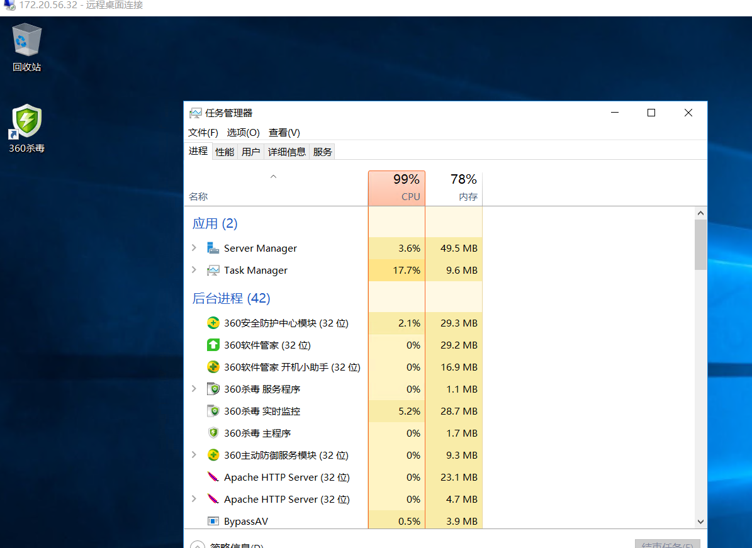
Task: Expand the Server Manager process group
Action: click(x=194, y=247)
